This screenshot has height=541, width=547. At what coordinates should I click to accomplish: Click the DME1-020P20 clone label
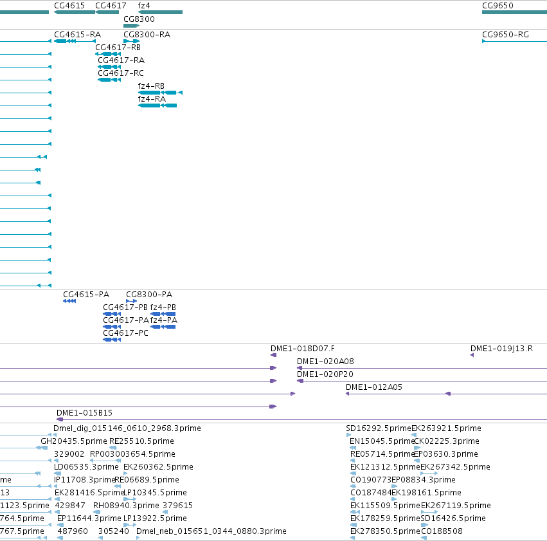(x=325, y=374)
